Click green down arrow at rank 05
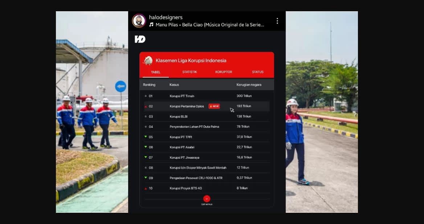The image size is (424, 224). pos(146,137)
